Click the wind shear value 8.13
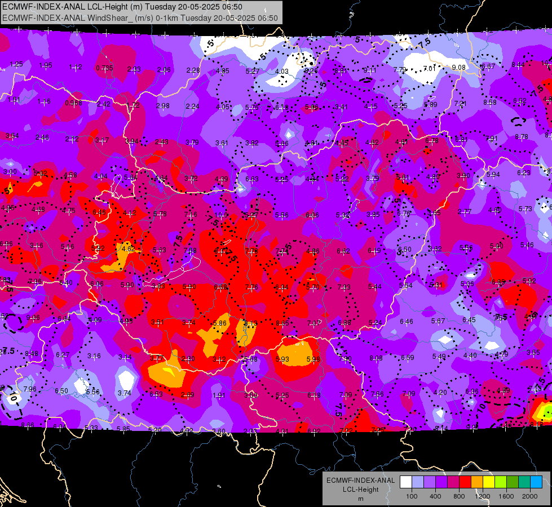Screen dimensions: 552x507 [x=251, y=323]
